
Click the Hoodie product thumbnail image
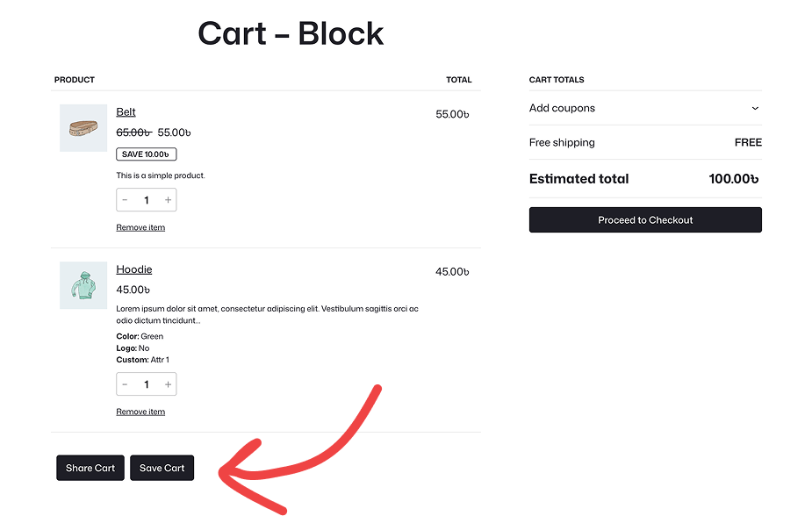coord(83,284)
